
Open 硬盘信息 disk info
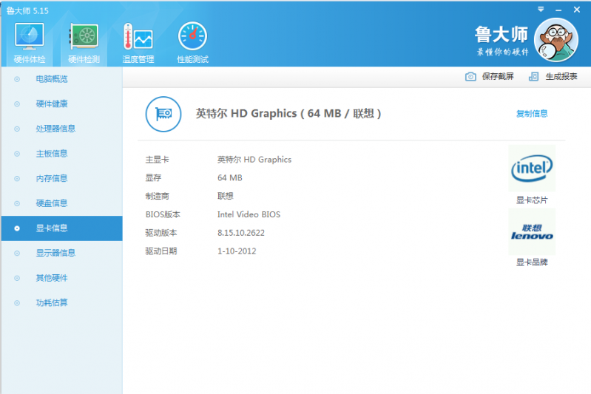click(x=62, y=203)
